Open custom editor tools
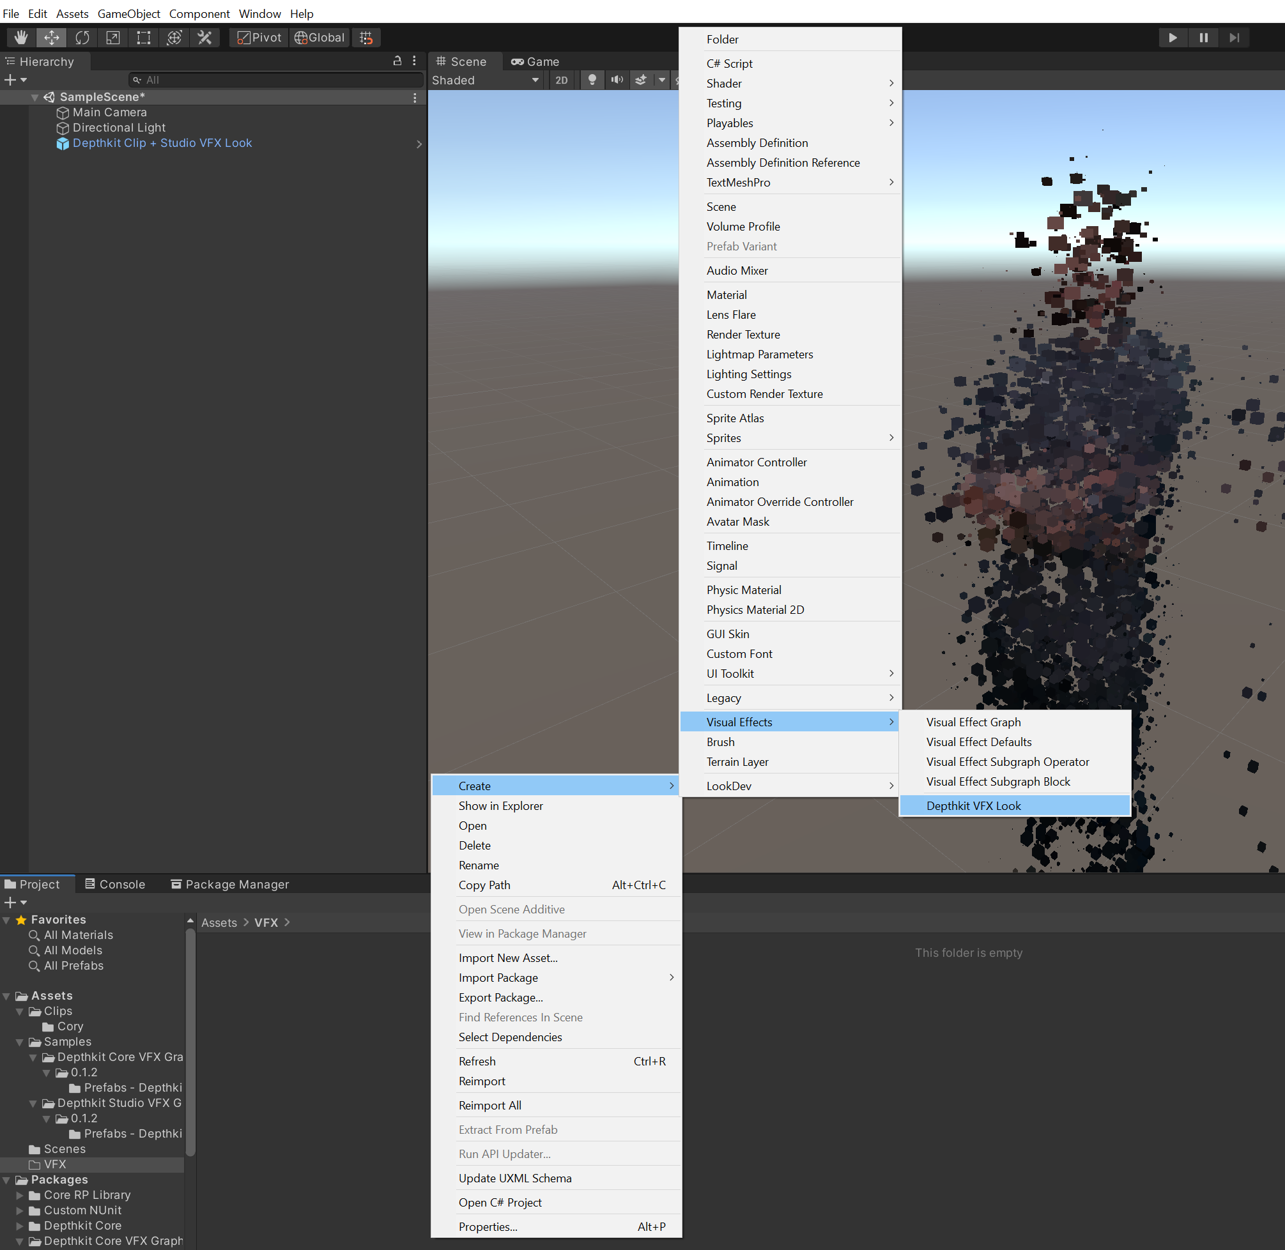 coord(205,38)
